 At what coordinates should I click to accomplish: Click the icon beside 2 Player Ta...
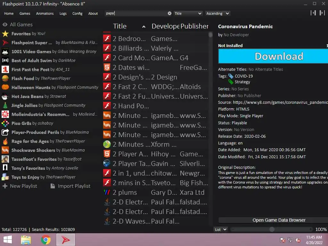pyautogui.click(x=107, y=164)
